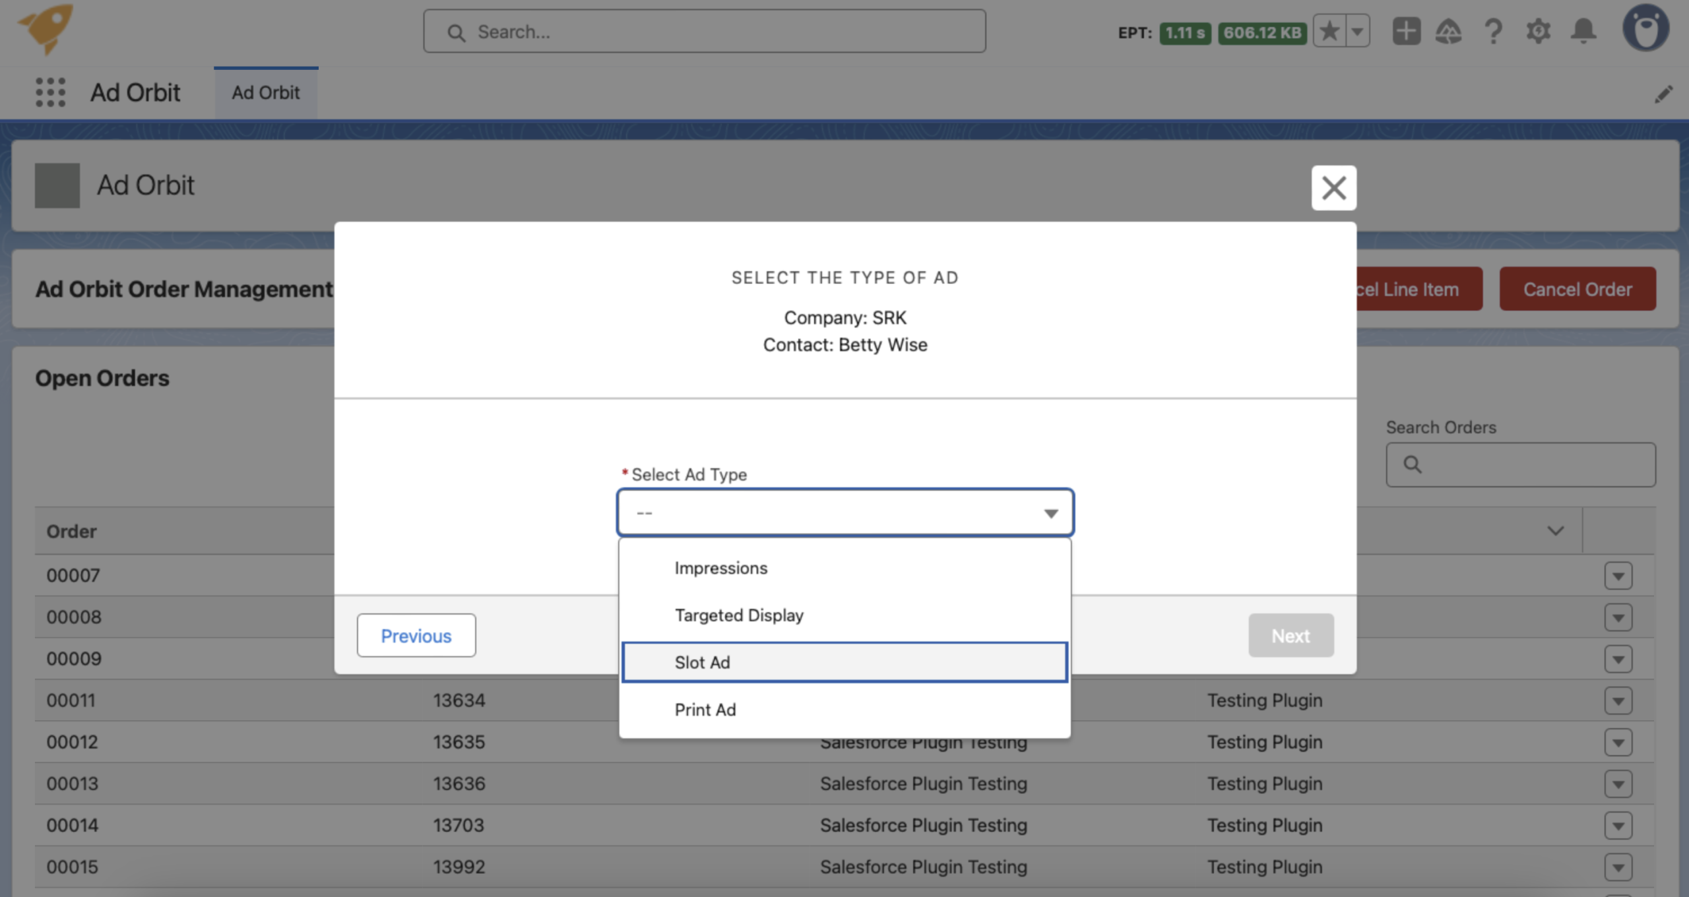Click Testing Plugin in row 00014
The width and height of the screenshot is (1689, 897).
click(1265, 825)
